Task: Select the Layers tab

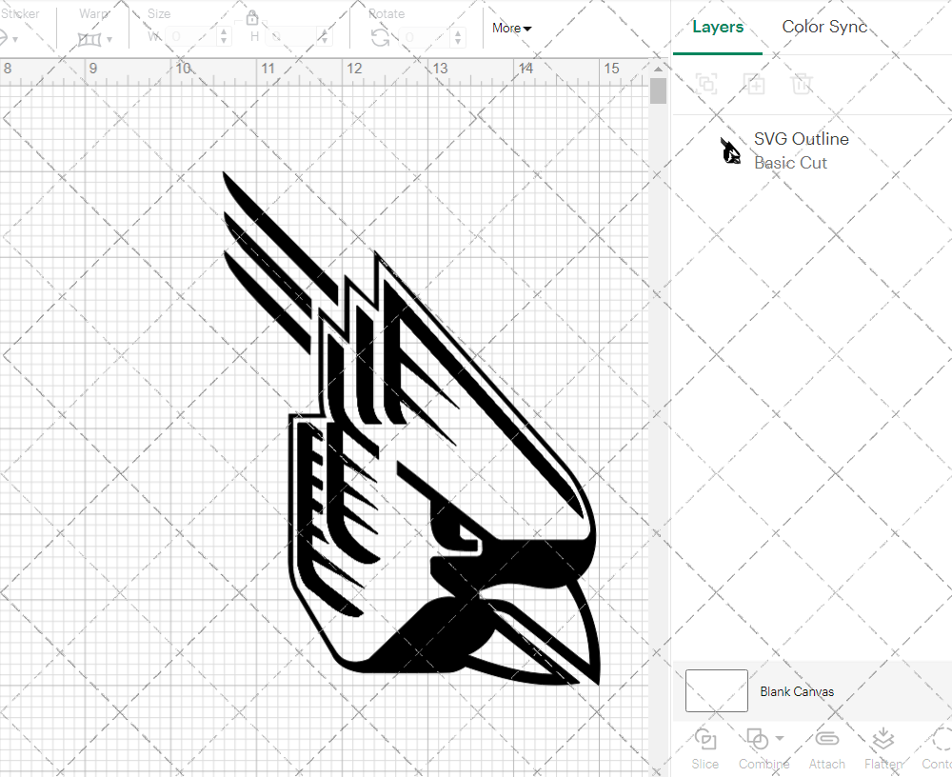Action: [718, 27]
